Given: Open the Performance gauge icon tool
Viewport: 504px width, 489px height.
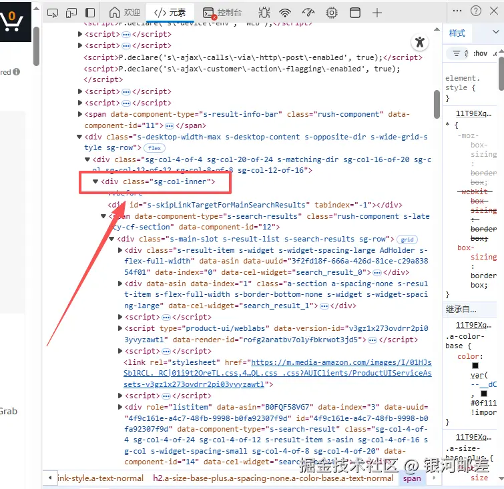Looking at the screenshot, I should point(308,13).
